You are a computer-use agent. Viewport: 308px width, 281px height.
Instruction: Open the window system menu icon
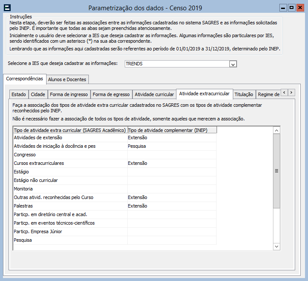coord(8,8)
